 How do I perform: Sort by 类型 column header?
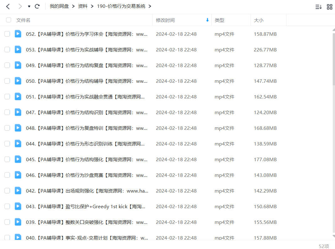pos(220,20)
